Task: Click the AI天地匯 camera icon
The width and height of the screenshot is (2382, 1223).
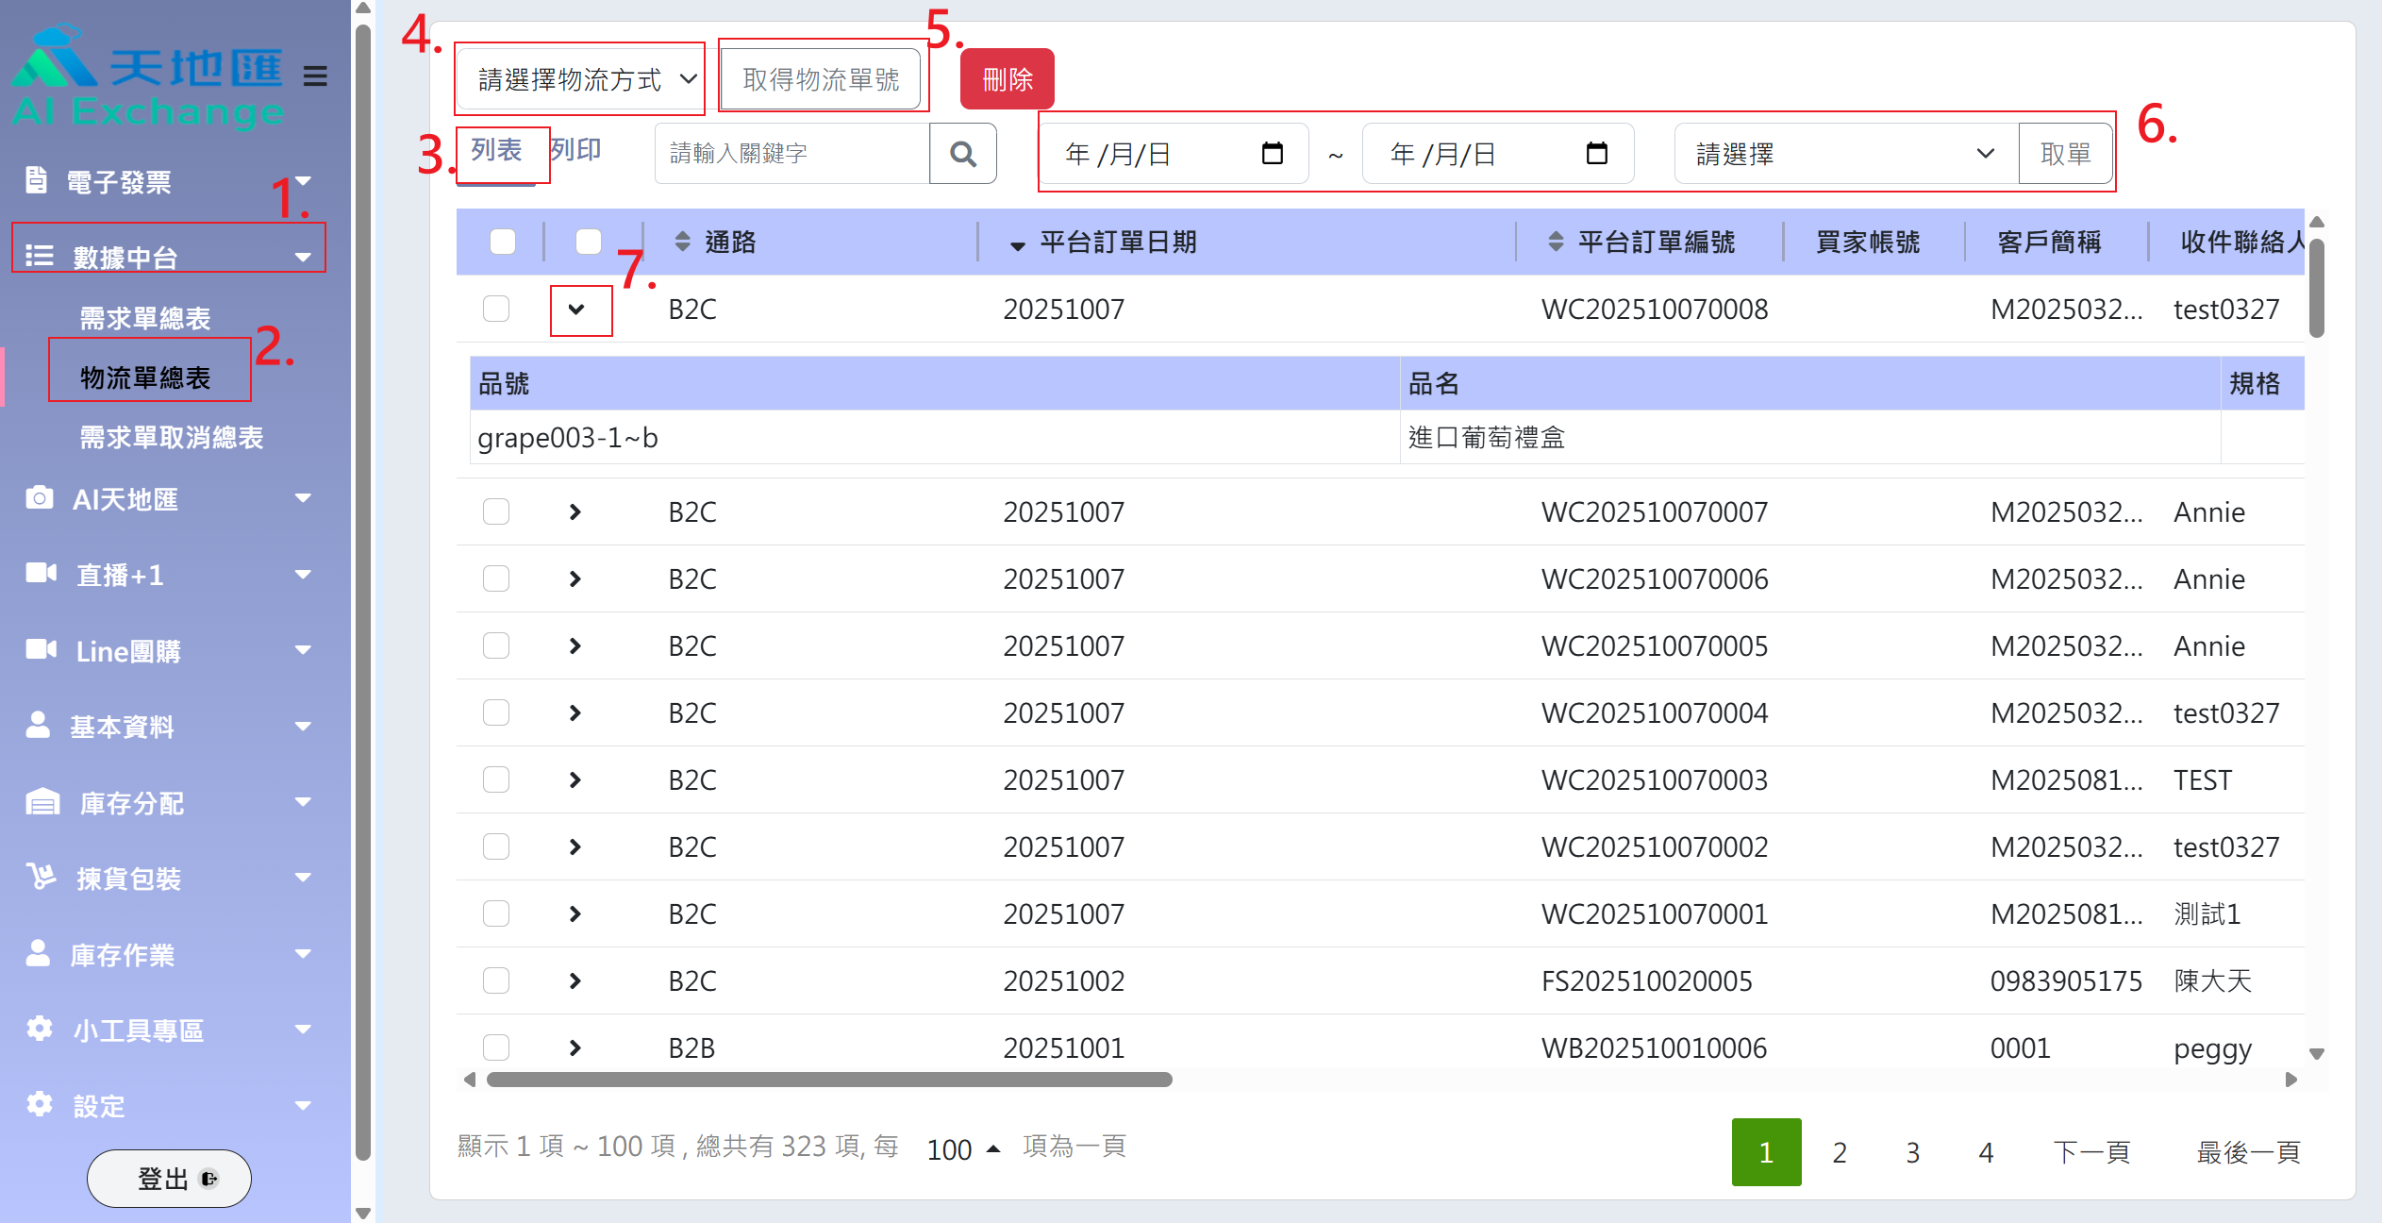Action: click(39, 498)
